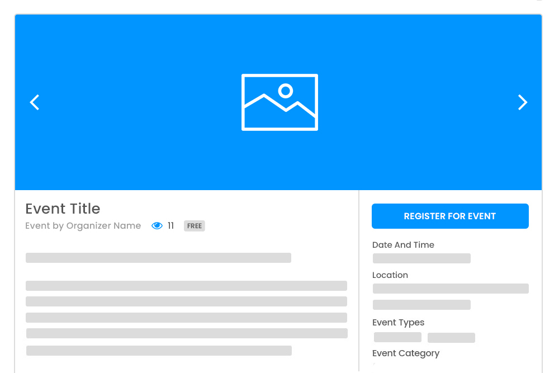
Task: Click the Event Types label
Action: tap(398, 323)
